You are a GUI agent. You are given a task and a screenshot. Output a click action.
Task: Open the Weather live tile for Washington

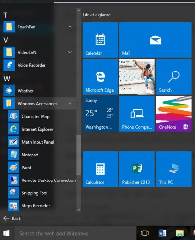[100, 114]
